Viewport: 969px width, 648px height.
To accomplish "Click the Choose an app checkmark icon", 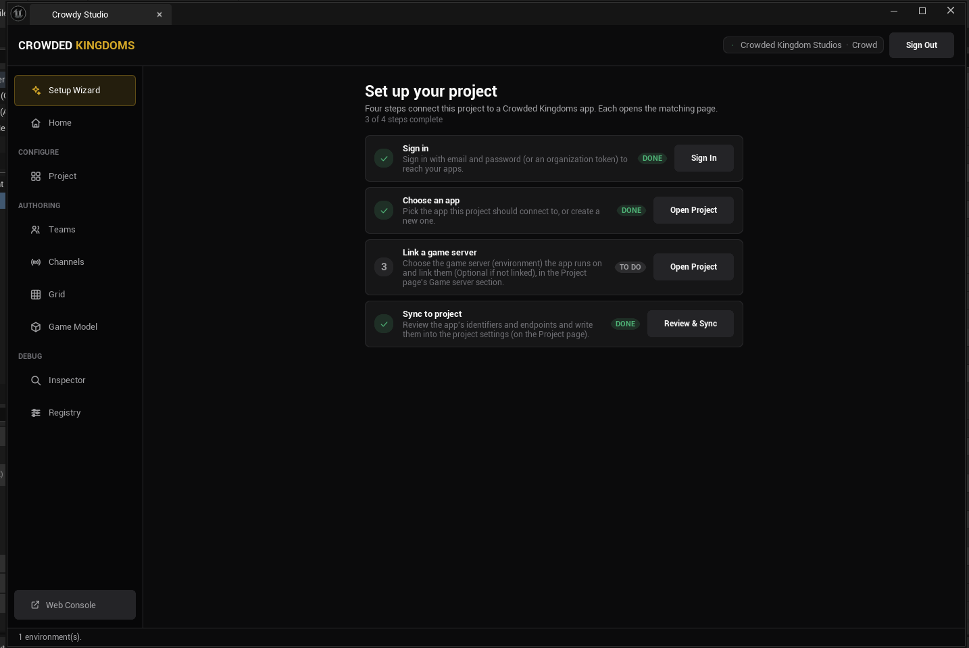I will 384,211.
